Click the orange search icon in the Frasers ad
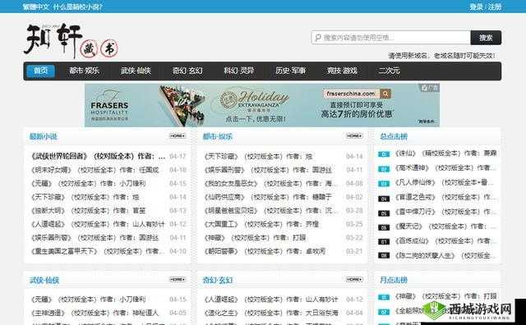The height and width of the screenshot is (325, 526). (x=385, y=94)
